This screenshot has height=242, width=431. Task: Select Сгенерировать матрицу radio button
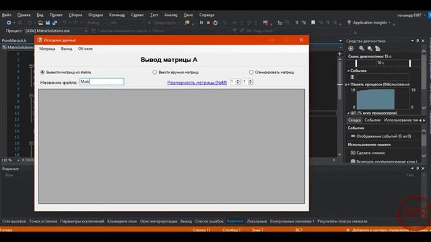[x=251, y=72]
